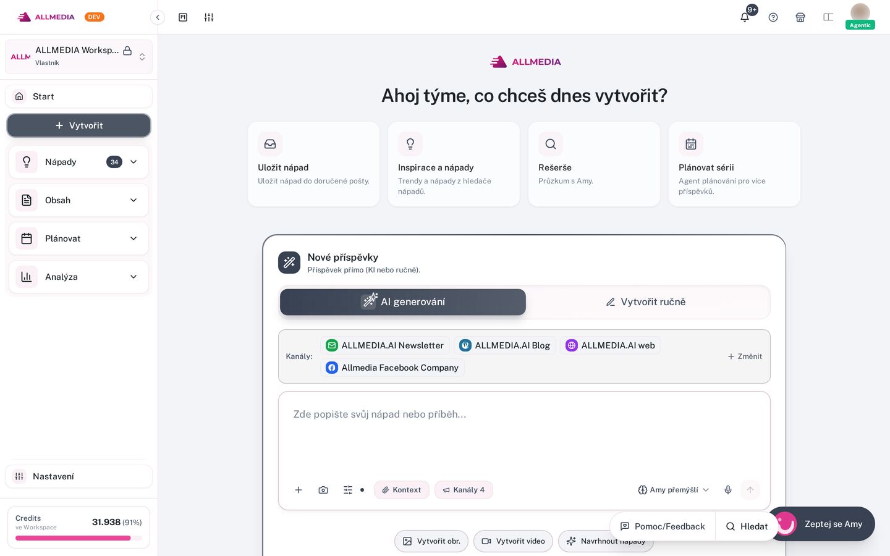Toggle the right panel layout icon
Screen dimensions: 890x556
(828, 17)
